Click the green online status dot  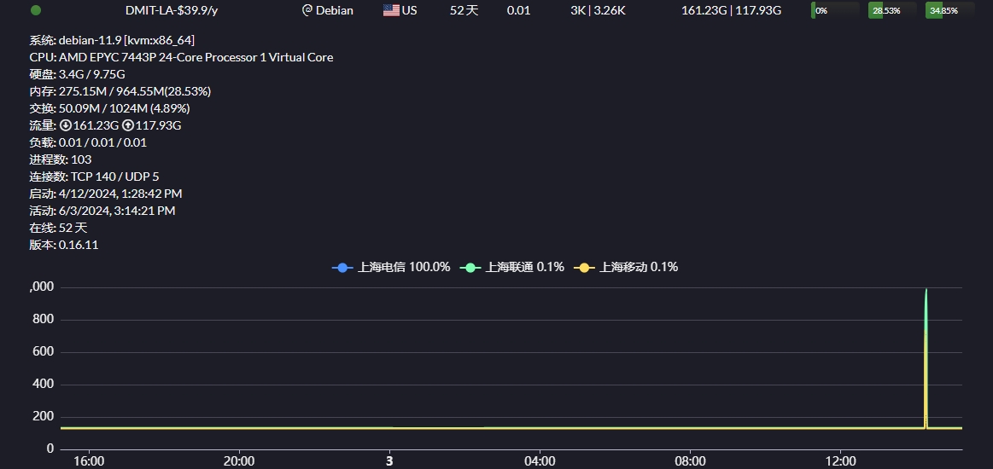point(36,10)
